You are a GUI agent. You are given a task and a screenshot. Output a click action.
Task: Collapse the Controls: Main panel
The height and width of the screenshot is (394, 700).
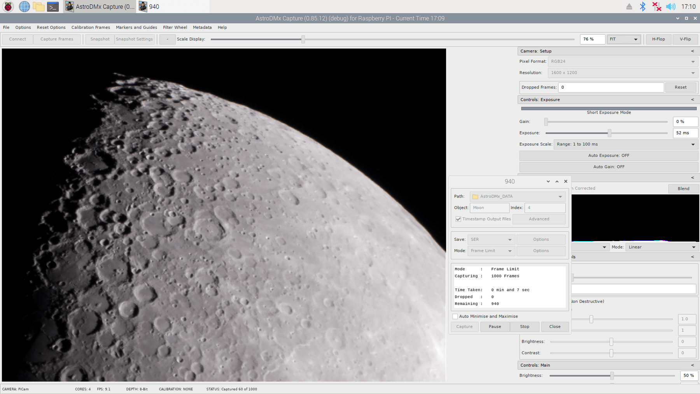click(x=692, y=365)
